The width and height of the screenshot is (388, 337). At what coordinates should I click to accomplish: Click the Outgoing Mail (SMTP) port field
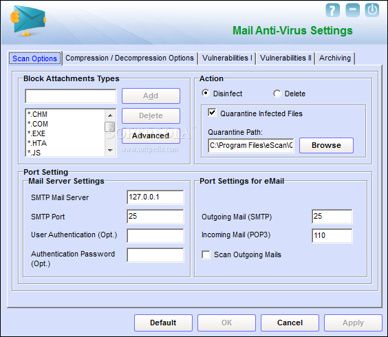(x=332, y=217)
